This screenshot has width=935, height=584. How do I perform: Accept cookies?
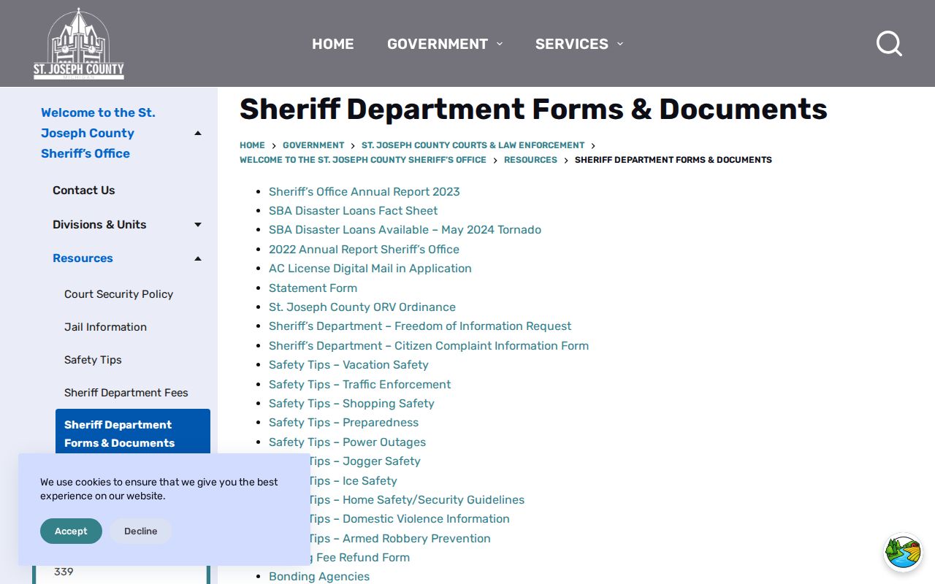[x=71, y=531]
